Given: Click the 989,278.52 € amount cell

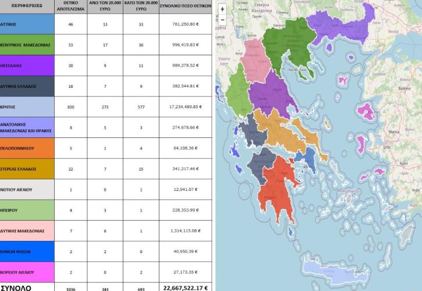Looking at the screenshot, I should [186, 65].
